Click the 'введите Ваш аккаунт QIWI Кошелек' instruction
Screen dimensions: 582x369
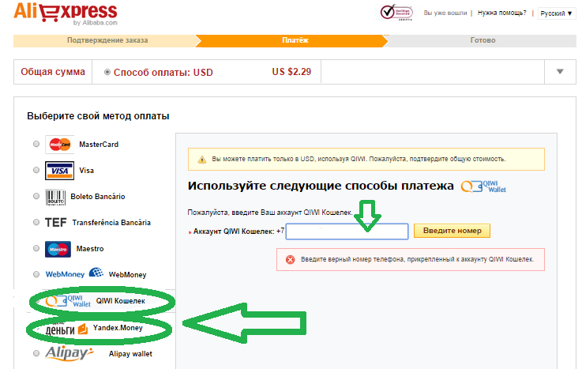[x=270, y=213]
